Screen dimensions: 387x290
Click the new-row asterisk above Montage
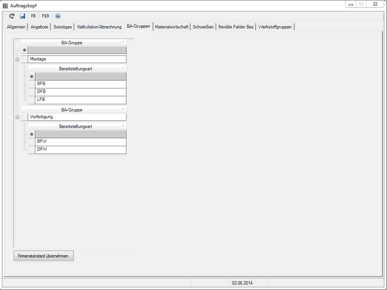[x=24, y=51]
